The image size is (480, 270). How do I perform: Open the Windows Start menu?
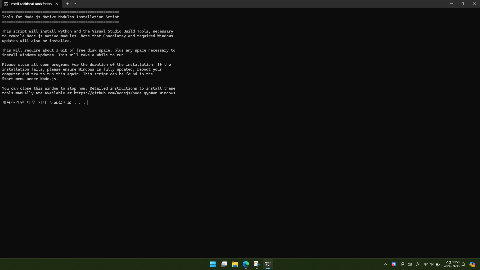click(213, 264)
